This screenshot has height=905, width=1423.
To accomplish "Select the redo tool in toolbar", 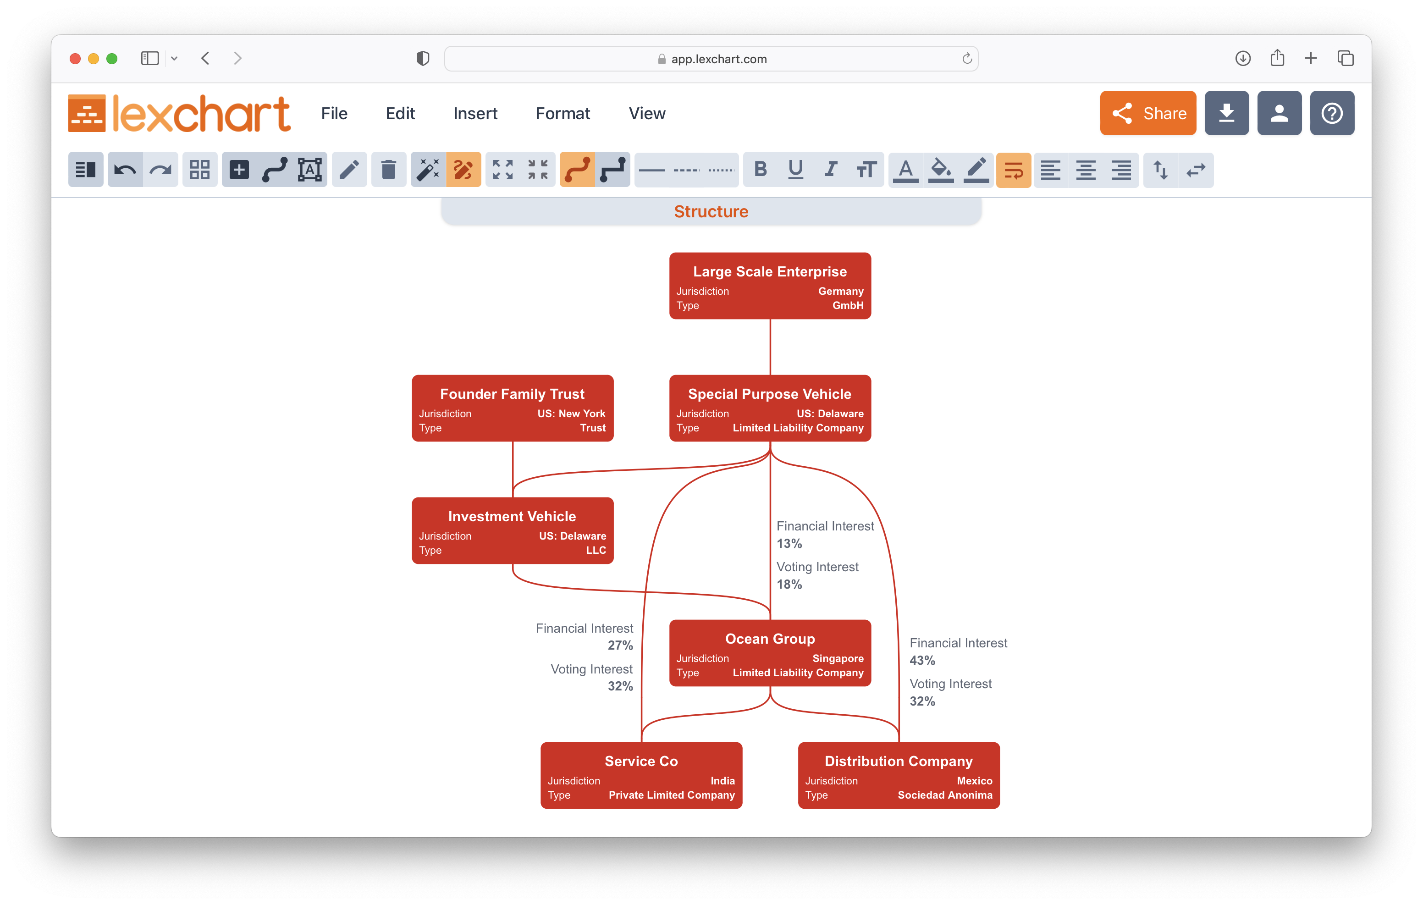I will click(159, 169).
